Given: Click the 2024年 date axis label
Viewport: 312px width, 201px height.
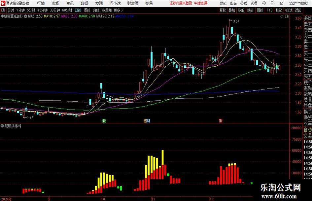Looking at the screenshot, I should point(6,199).
